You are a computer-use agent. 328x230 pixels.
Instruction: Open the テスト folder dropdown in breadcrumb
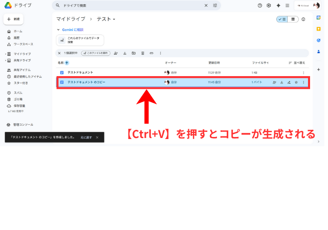tap(114, 19)
